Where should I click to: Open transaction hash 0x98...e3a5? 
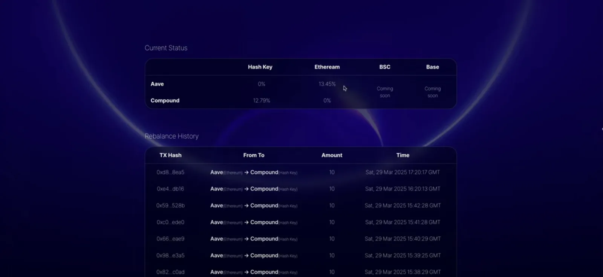pos(170,255)
